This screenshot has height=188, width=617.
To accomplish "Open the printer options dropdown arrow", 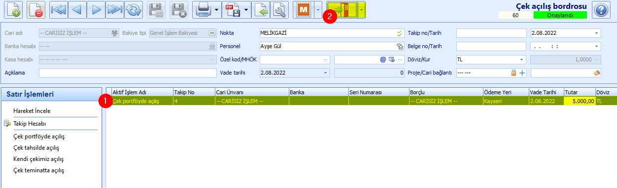I will tap(216, 10).
